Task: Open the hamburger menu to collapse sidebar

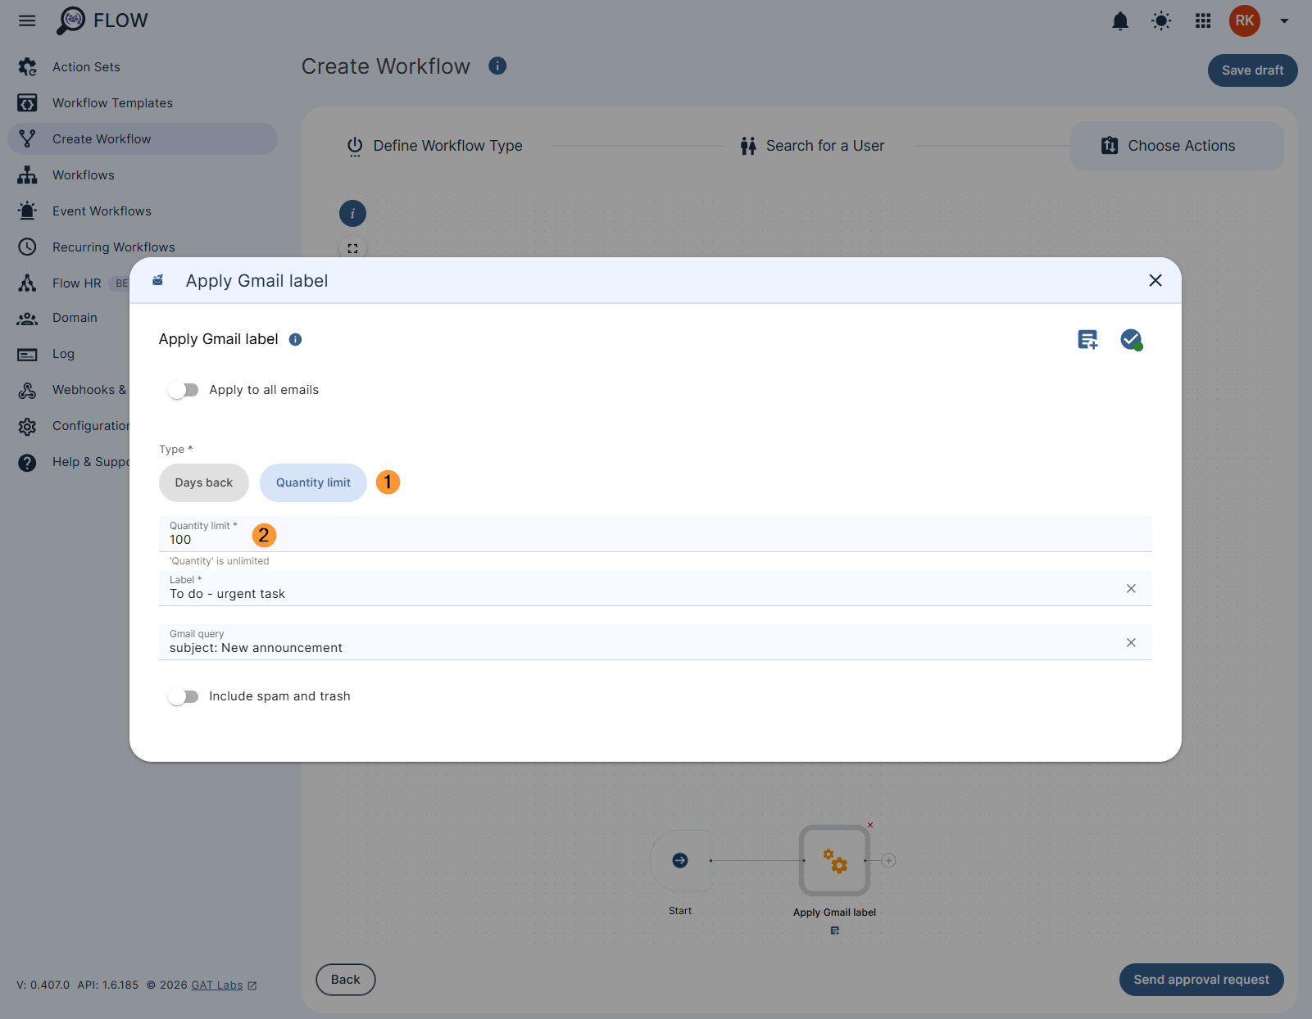Action: pos(27,20)
